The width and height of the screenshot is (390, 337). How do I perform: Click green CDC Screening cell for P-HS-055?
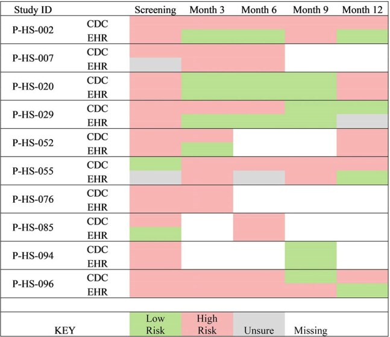point(156,164)
